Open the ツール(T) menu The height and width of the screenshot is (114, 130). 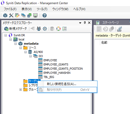pyautogui.click(x=42, y=9)
